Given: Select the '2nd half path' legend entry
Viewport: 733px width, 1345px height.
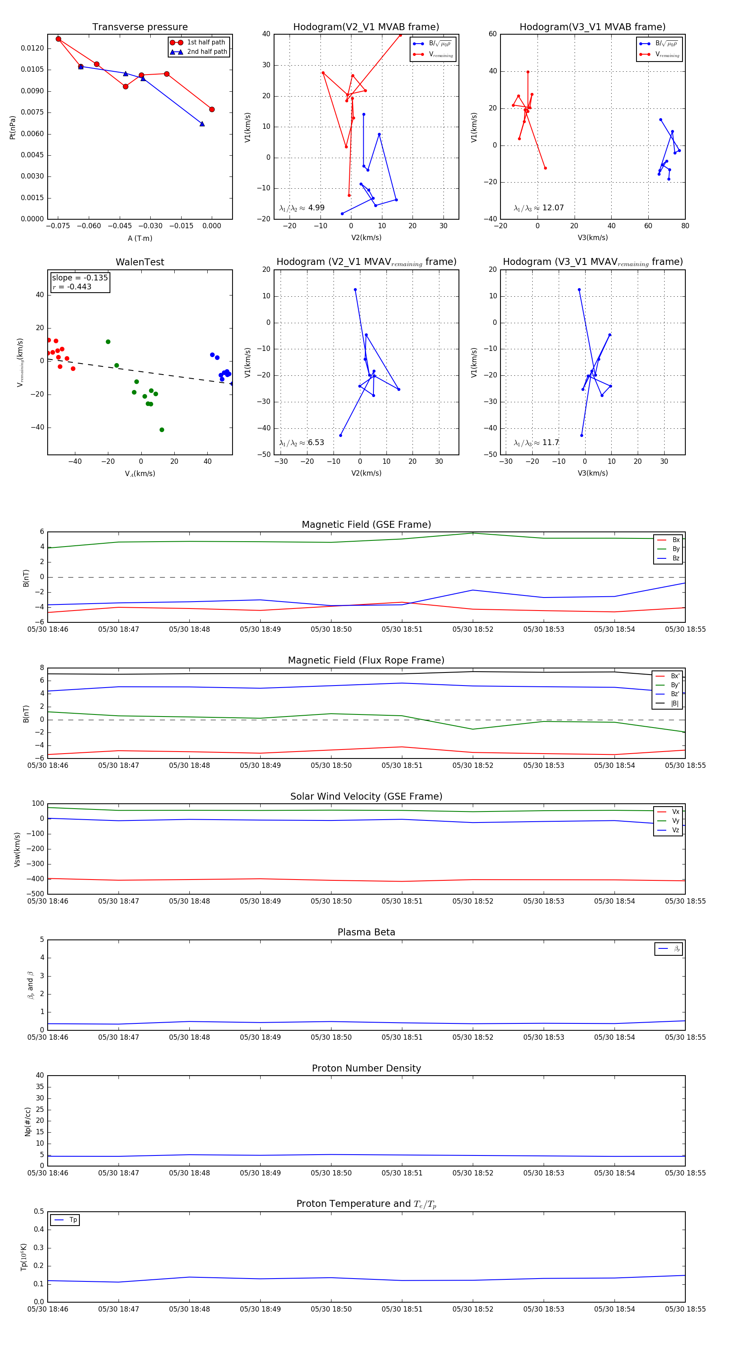Looking at the screenshot, I should pyautogui.click(x=199, y=52).
